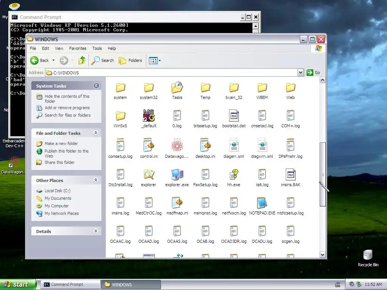The width and height of the screenshot is (387, 290).
Task: Select the explorer.exe computer icon
Action: [177, 174]
